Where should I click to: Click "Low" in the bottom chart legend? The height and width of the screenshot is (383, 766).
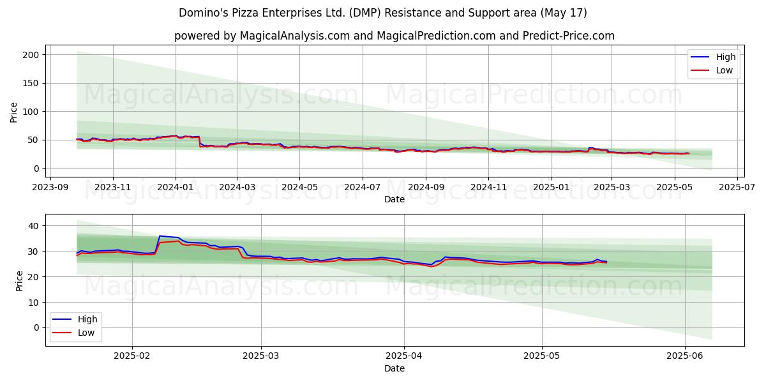pyautogui.click(x=86, y=333)
